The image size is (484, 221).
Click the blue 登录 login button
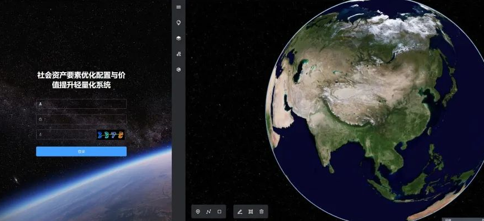click(81, 152)
